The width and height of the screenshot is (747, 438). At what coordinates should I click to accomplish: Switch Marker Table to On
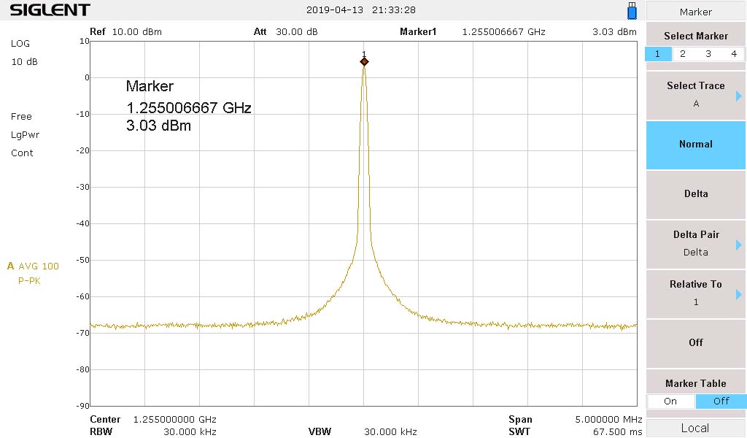[x=670, y=401]
